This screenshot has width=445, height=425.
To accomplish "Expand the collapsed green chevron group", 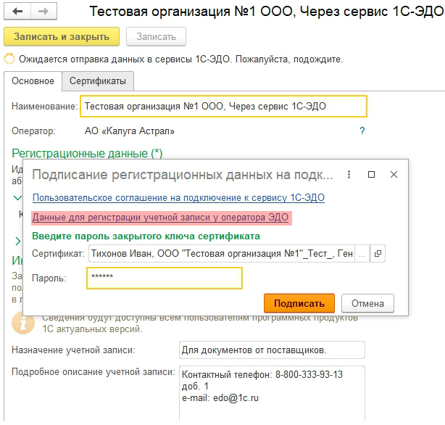I will [x=17, y=241].
